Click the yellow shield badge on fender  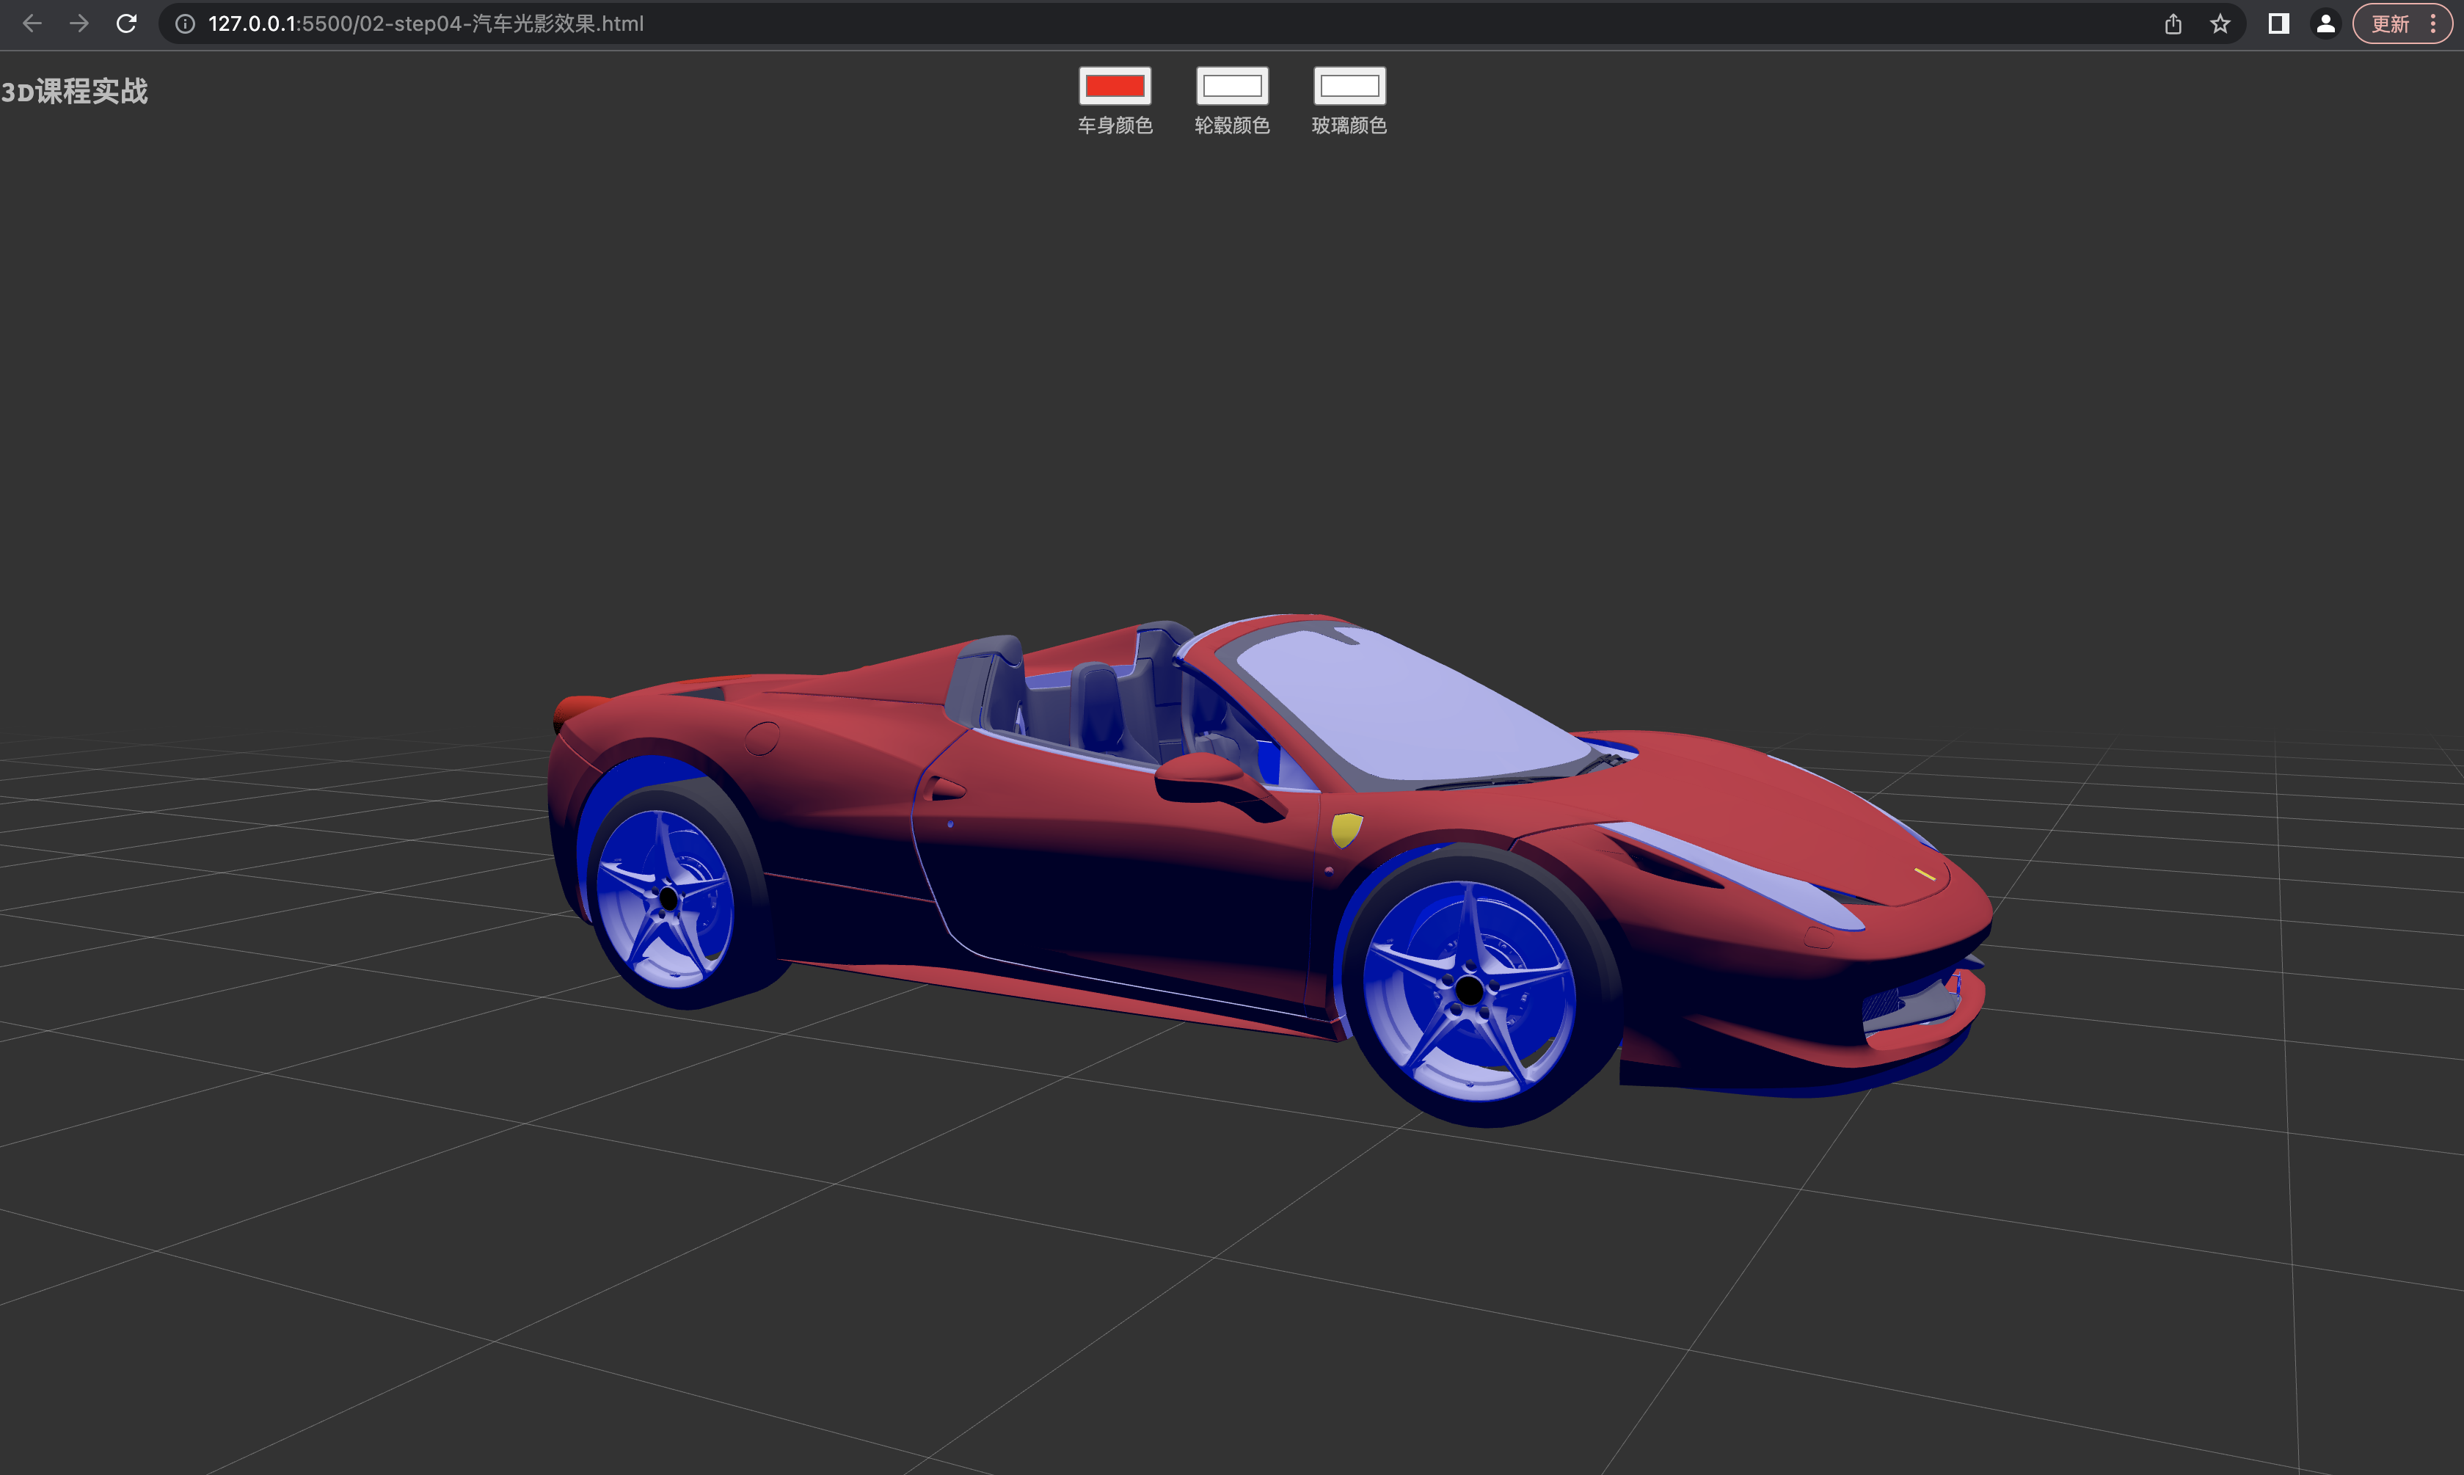pyautogui.click(x=1346, y=829)
